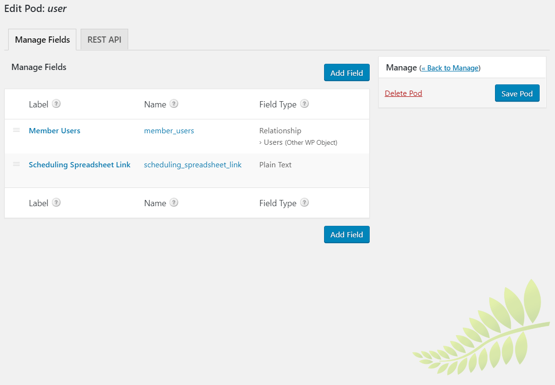Screen dimensions: 555x385
Task: Click the bottom Add Field button
Action: click(347, 234)
